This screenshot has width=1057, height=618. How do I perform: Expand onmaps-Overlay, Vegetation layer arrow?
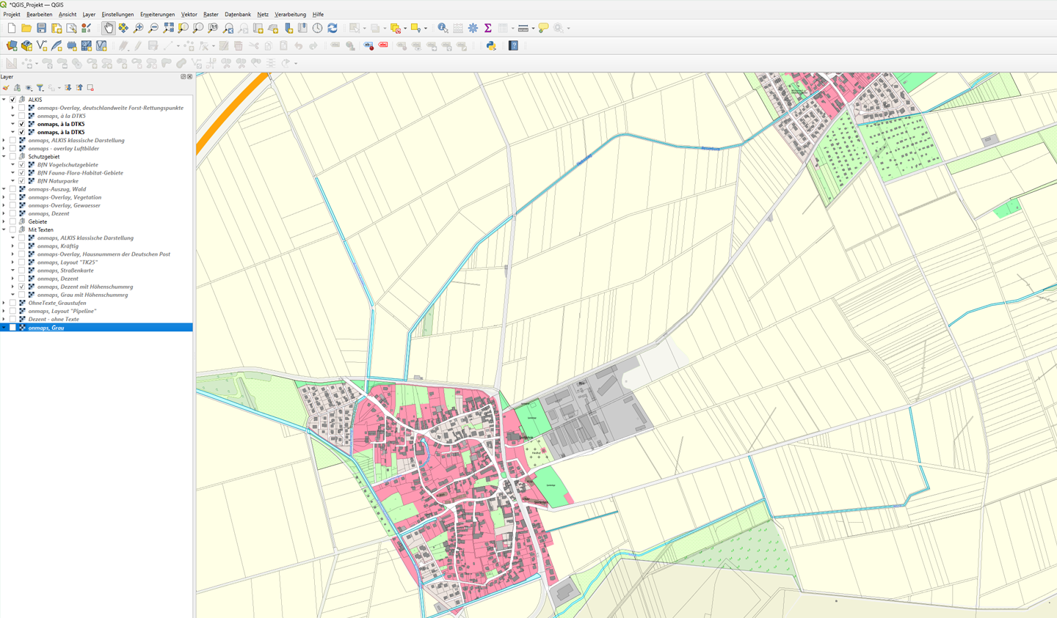pos(4,197)
